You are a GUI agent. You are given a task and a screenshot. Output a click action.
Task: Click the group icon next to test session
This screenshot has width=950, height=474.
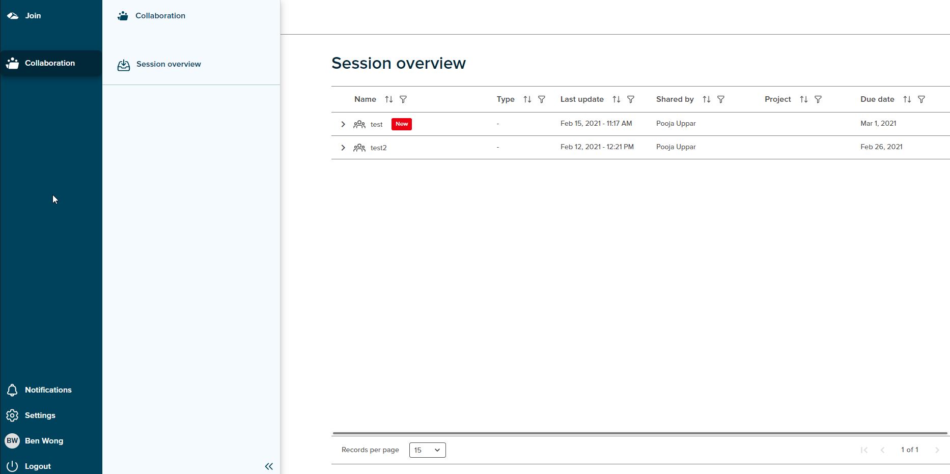(x=359, y=124)
